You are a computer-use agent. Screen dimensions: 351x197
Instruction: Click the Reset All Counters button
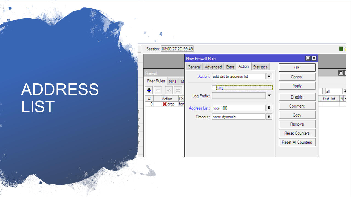(x=297, y=142)
